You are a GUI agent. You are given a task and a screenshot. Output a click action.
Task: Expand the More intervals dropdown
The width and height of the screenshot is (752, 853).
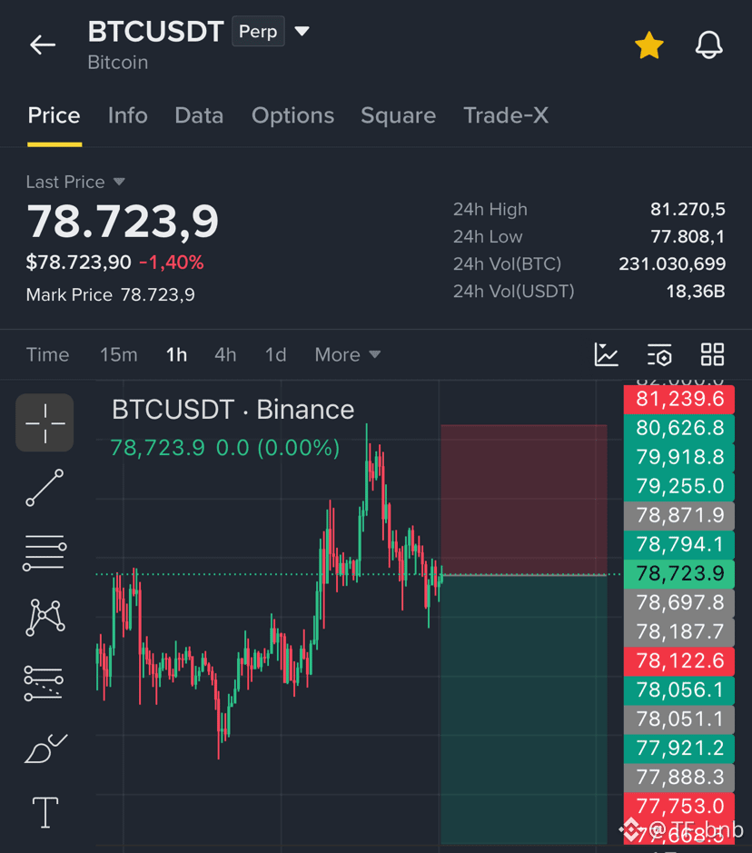348,354
